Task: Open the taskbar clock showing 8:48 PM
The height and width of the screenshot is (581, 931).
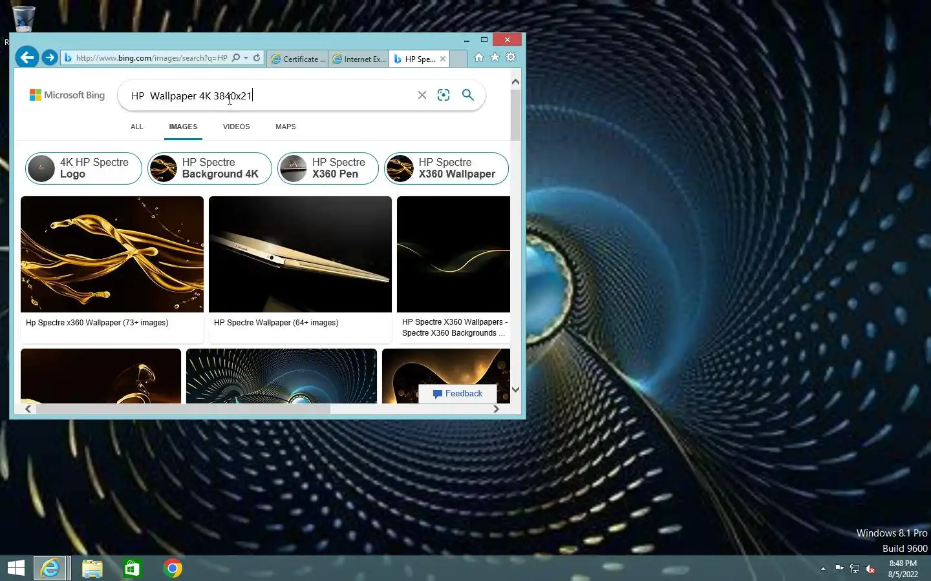Action: (x=903, y=569)
